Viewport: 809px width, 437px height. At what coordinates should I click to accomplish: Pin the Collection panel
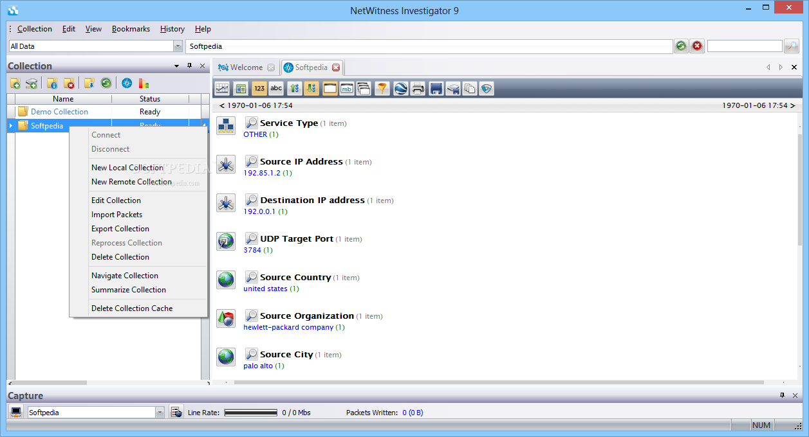click(189, 66)
